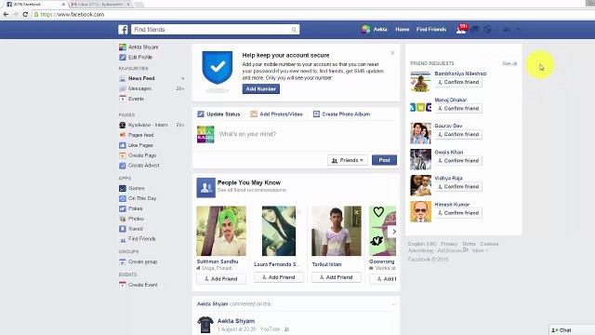Click the Create Page icon
The width and height of the screenshot is (595, 335).
(122, 155)
